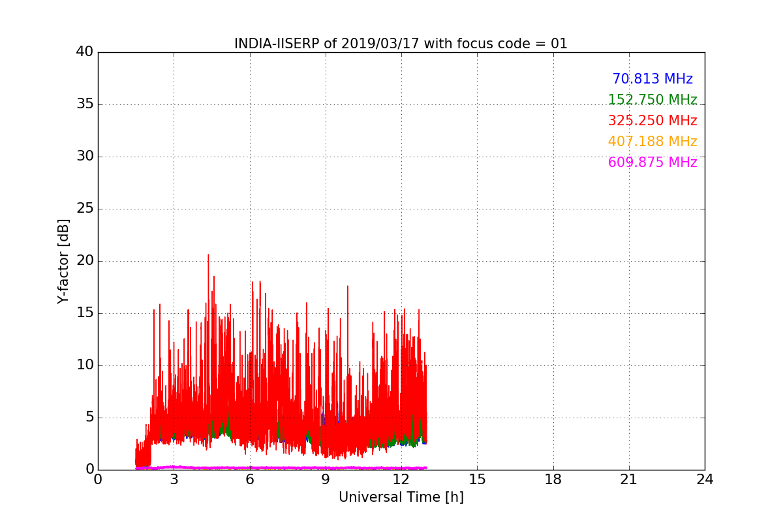783x522 pixels.
Task: Click the x-axis tick label 9
Action: coord(326,480)
